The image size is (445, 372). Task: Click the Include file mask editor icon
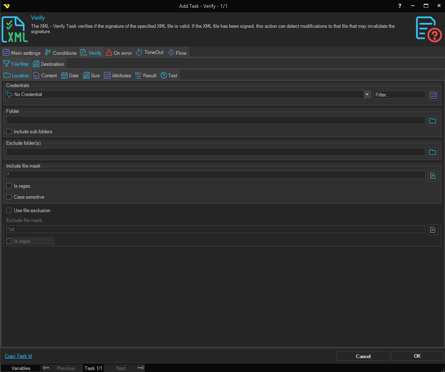click(x=433, y=176)
